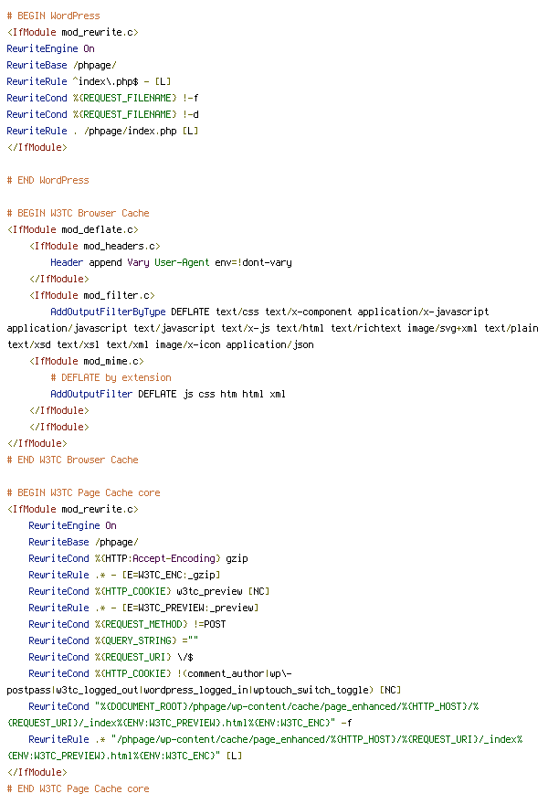Click 'RewriteCond %{HTTP:Accept-Encoding} gzip' line
The width and height of the screenshot is (548, 804).
[x=139, y=558]
